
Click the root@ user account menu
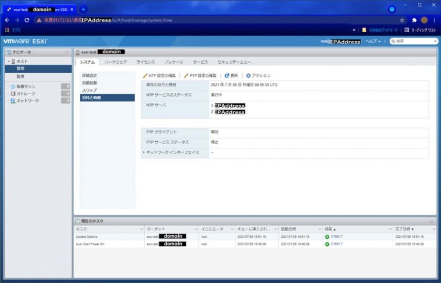[341, 42]
